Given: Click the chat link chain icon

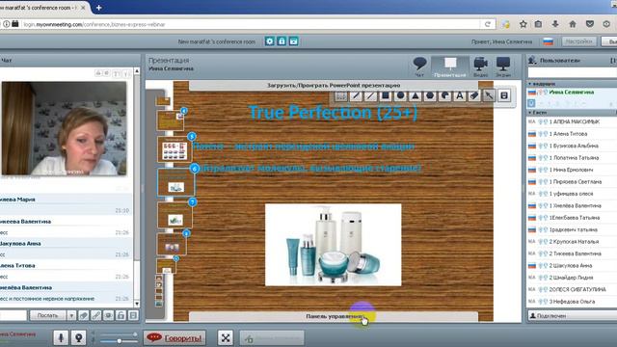Looking at the screenshot, I should click(96, 315).
